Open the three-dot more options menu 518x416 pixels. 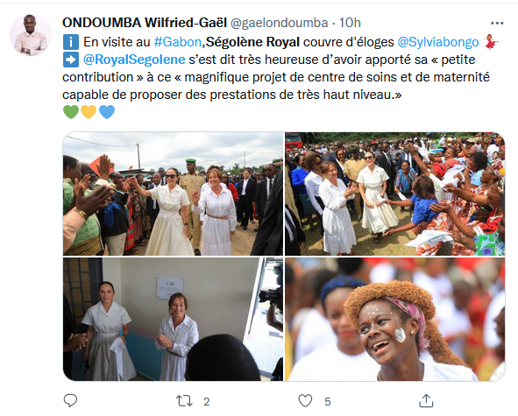point(497,23)
